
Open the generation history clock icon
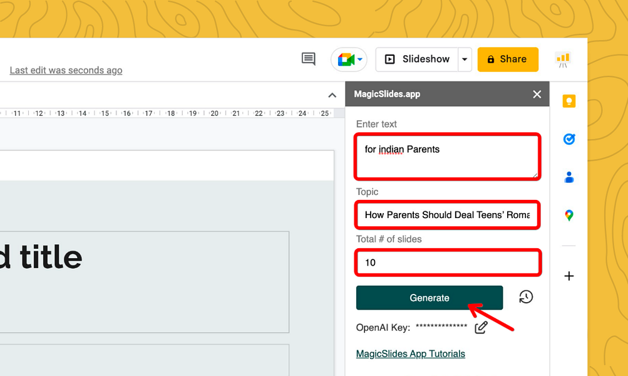526,297
